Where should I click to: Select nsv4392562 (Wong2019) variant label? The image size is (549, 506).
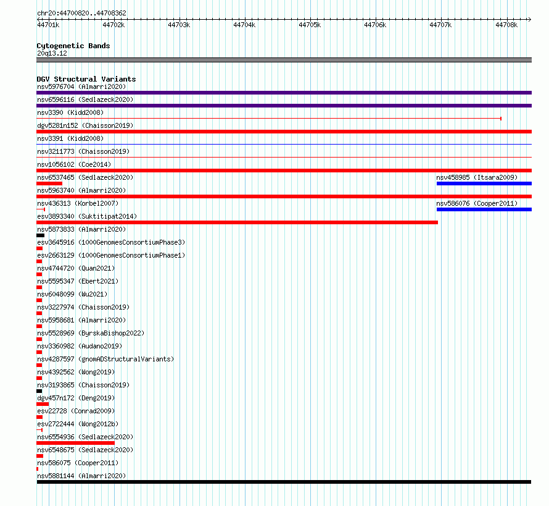pos(76,372)
